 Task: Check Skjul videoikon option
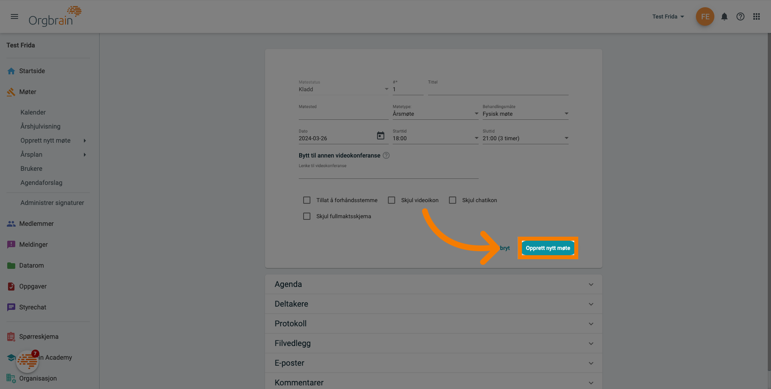pos(392,200)
